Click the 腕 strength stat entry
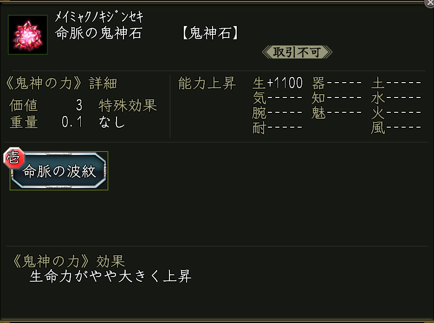Image resolution: width=434 pixels, height=323 pixels. [x=278, y=113]
